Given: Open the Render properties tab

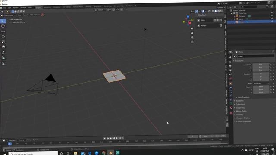Looking at the screenshot, I should [230, 62].
